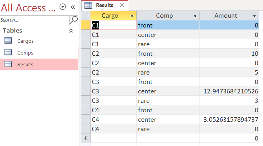Click Cargo cell of C1 front row
The width and height of the screenshot is (263, 146).
114,25
